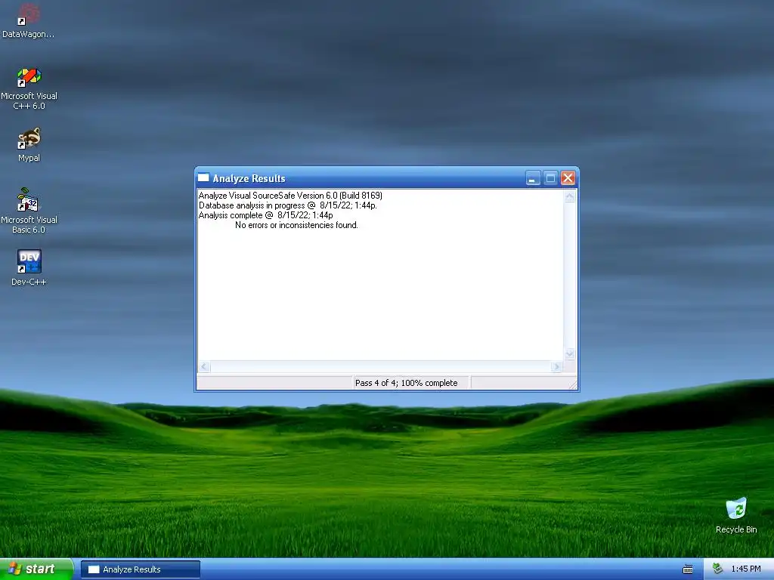Select the Dev-C++ desktop shortcut
This screenshot has width=774, height=580.
(29, 268)
